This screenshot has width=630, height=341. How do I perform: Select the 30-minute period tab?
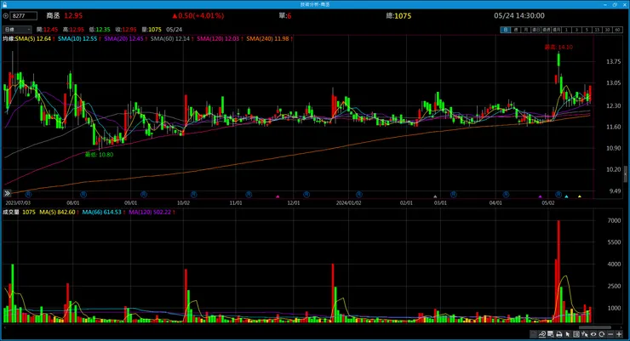tap(607, 30)
